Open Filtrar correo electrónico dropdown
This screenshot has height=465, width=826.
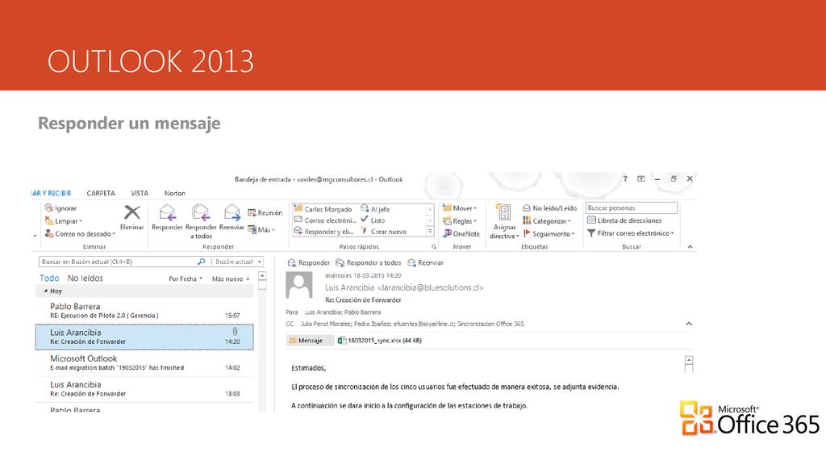631,233
